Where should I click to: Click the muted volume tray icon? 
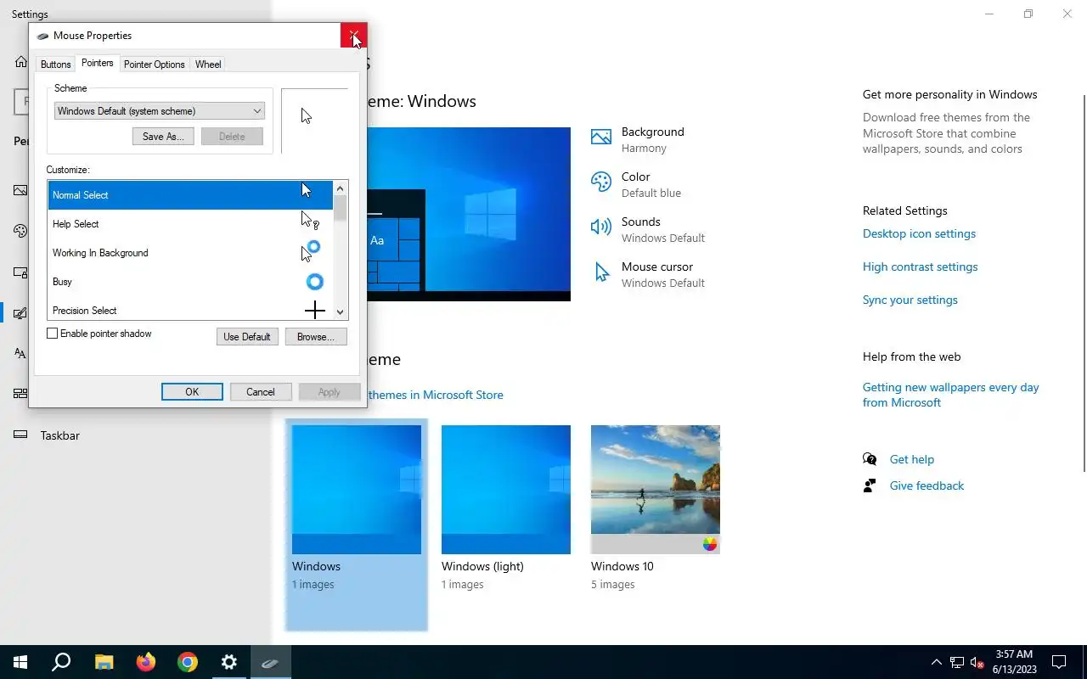click(x=977, y=662)
